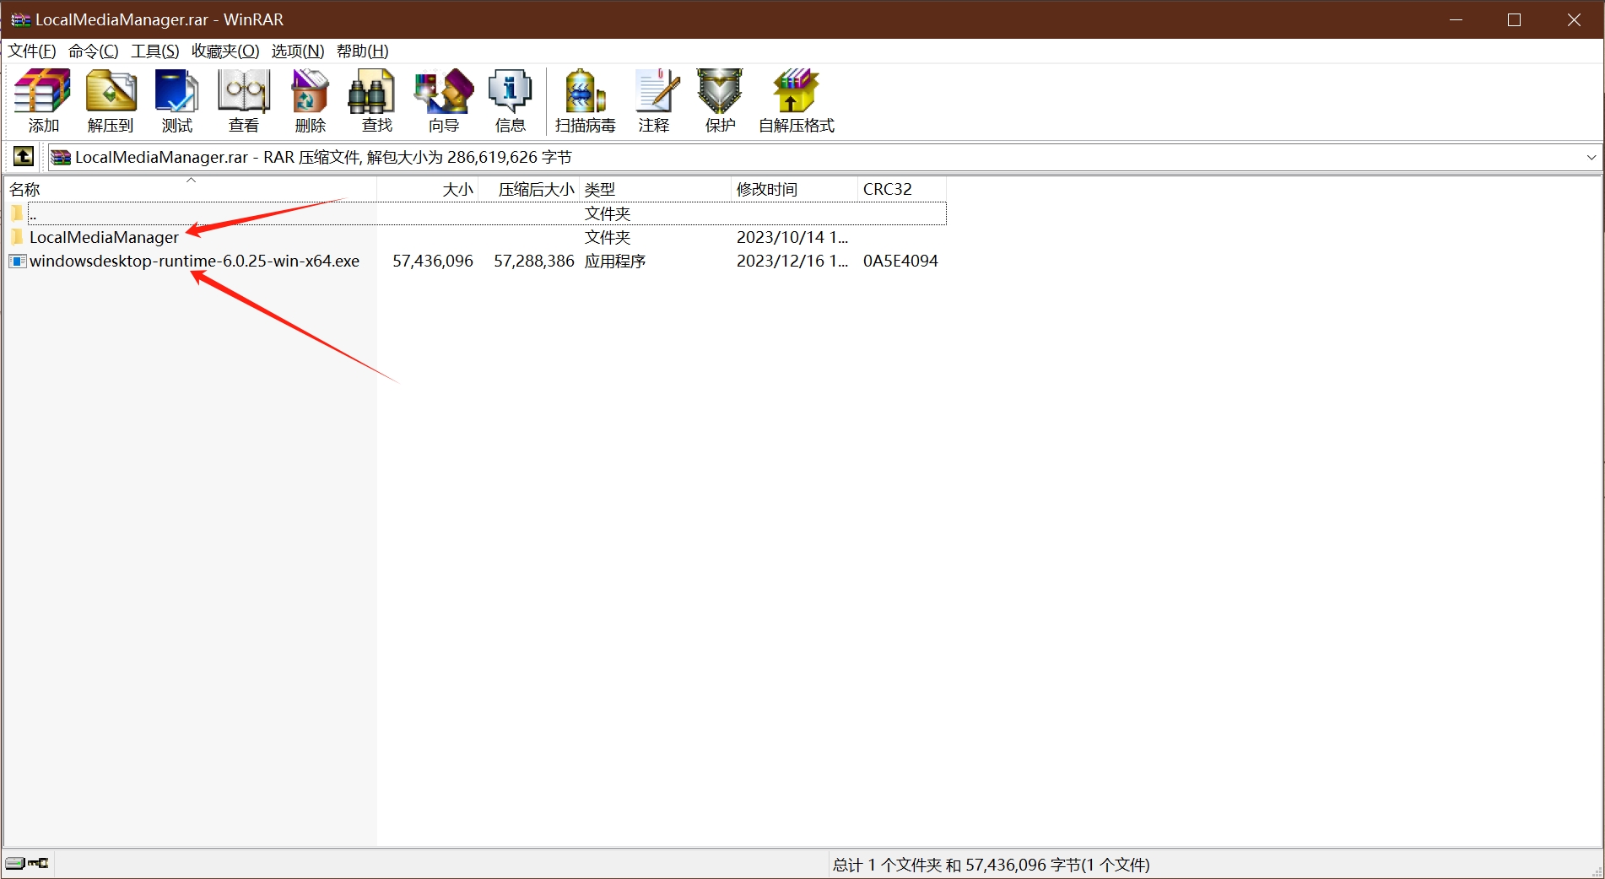This screenshot has width=1605, height=879.
Task: Click the 扫描病毒 (Virus Scan) icon
Action: 585,91
